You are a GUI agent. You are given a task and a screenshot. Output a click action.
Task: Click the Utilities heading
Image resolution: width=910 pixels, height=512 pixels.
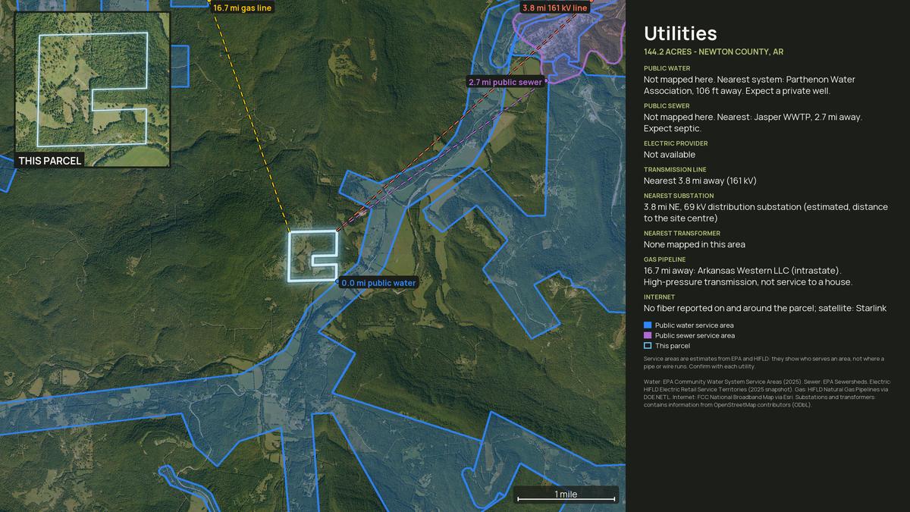(680, 33)
